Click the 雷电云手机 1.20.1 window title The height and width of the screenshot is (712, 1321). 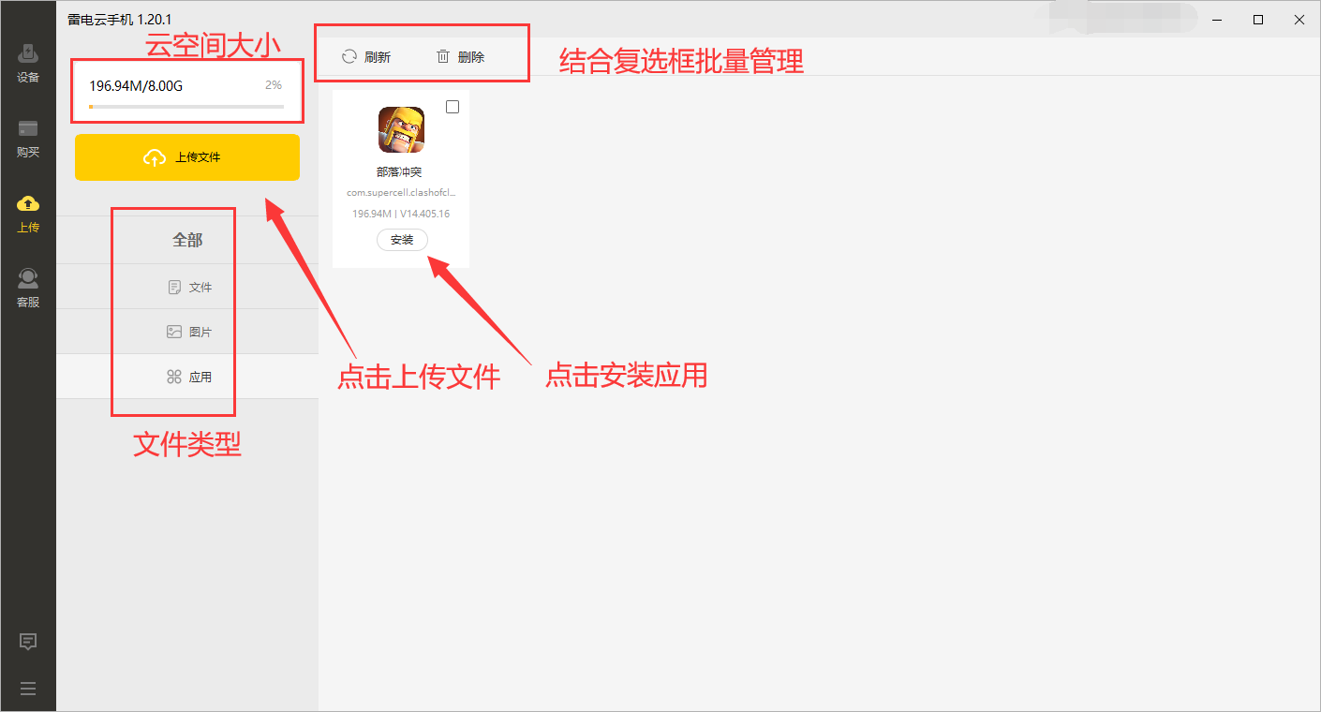coord(120,19)
